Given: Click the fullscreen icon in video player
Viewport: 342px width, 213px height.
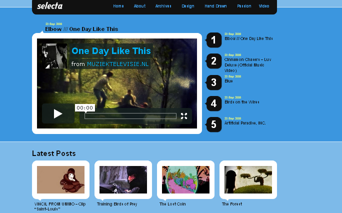Looking at the screenshot, I should [184, 116].
